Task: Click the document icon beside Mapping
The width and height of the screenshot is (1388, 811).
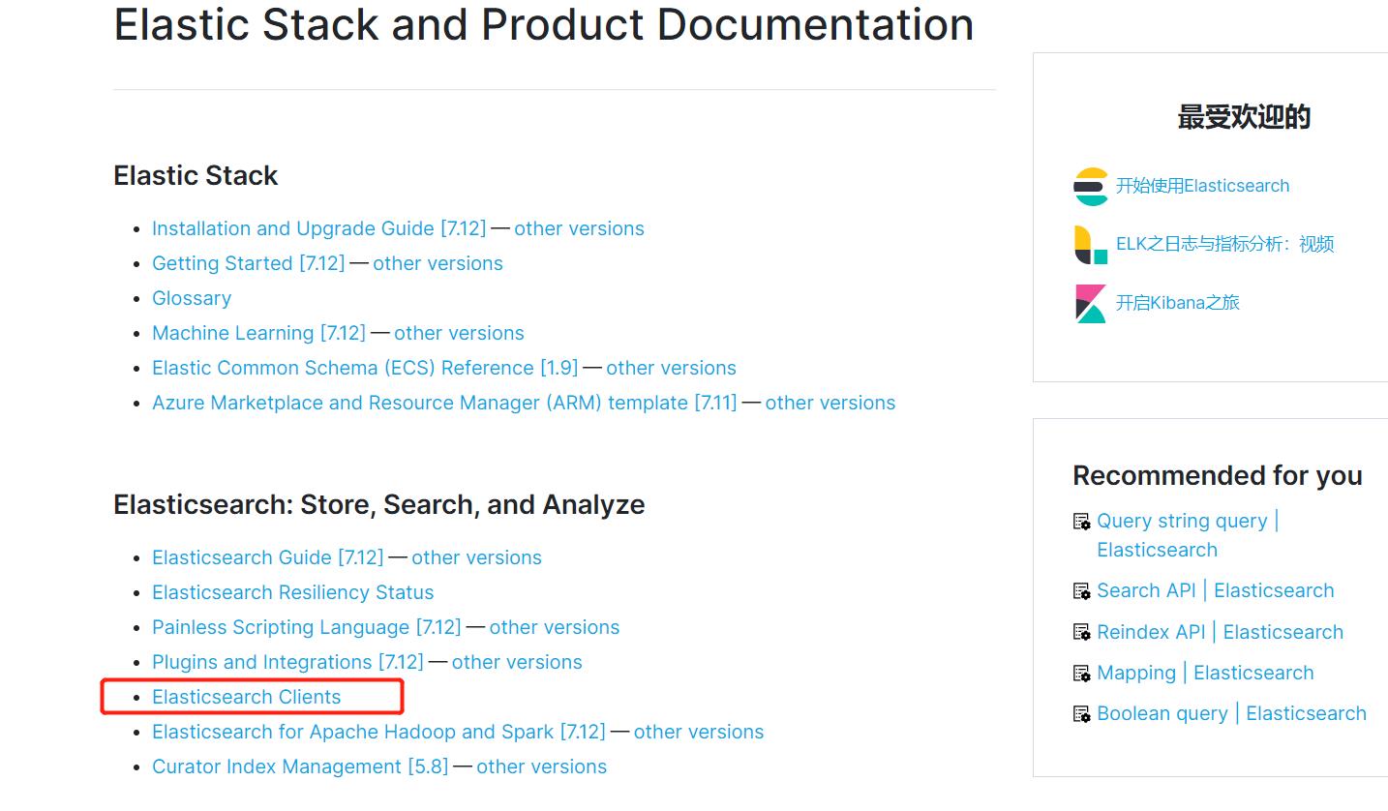Action: click(x=1082, y=674)
